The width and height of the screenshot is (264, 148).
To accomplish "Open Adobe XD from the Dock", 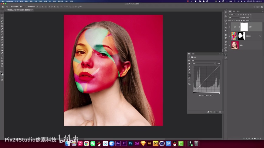I will pyautogui.click(x=137, y=143).
